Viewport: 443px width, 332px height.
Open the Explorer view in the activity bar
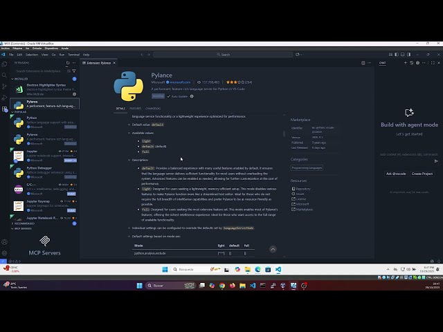coord(4,64)
